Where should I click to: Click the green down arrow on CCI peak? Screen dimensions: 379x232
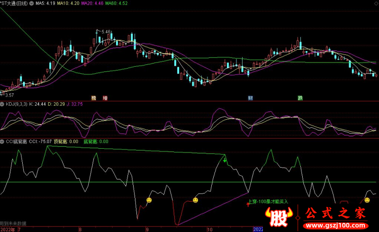click(x=225, y=160)
